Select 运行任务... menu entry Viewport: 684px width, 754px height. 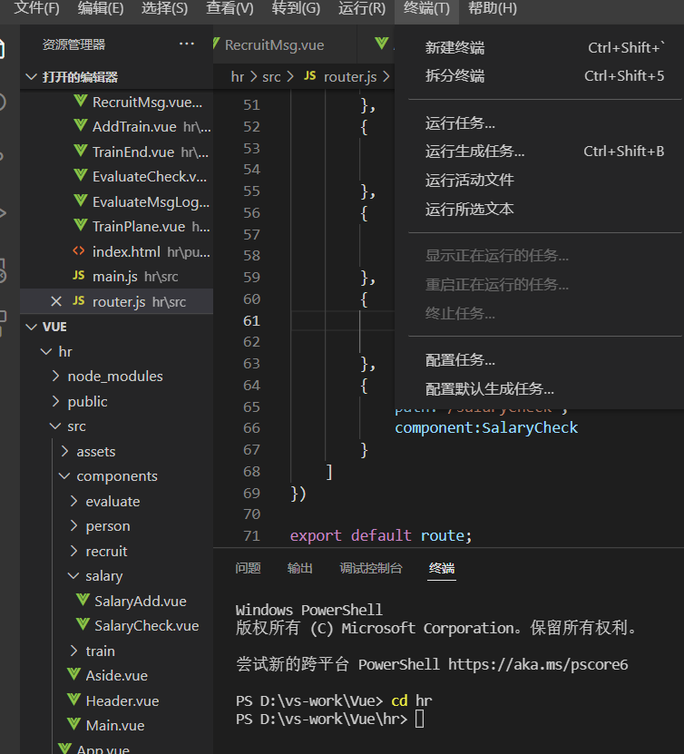click(x=545, y=123)
